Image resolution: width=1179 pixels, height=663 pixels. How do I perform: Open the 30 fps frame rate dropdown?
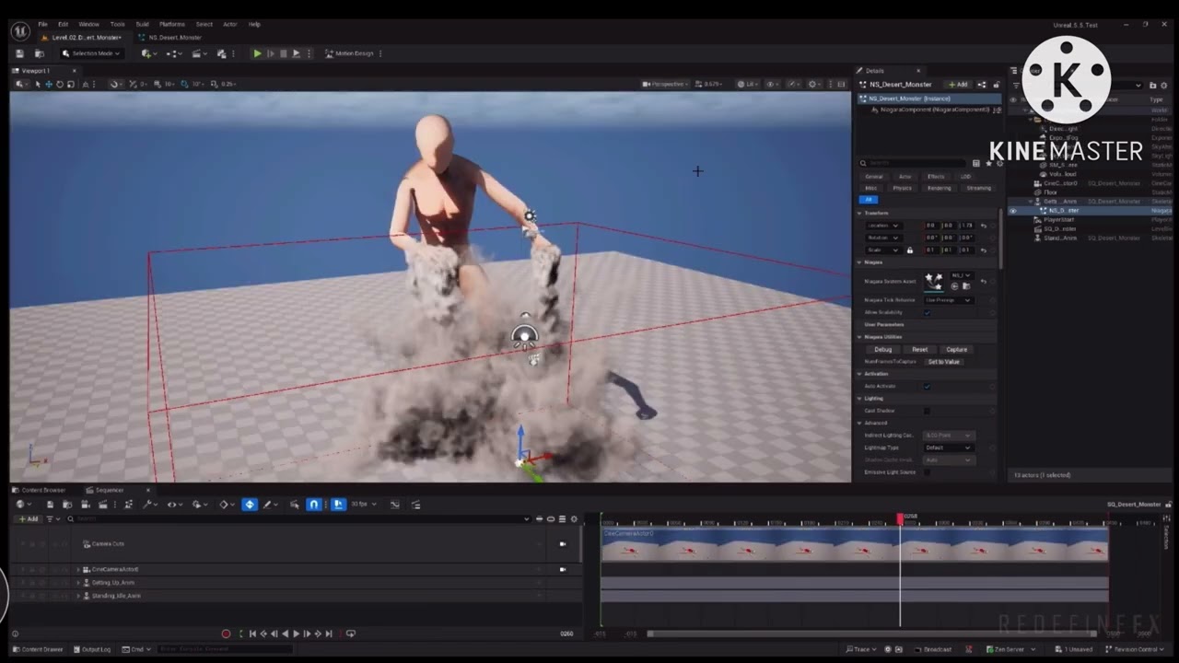(363, 505)
